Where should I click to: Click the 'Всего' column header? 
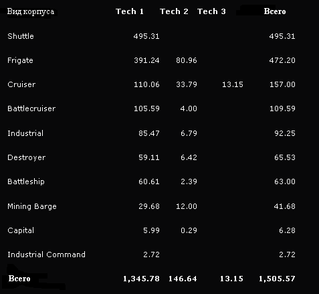click(x=275, y=11)
